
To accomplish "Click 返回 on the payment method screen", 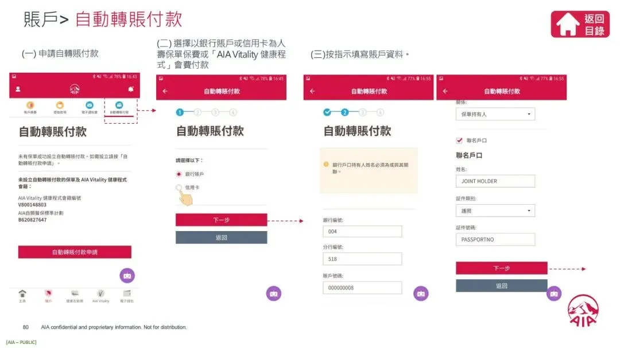I will 222,237.
